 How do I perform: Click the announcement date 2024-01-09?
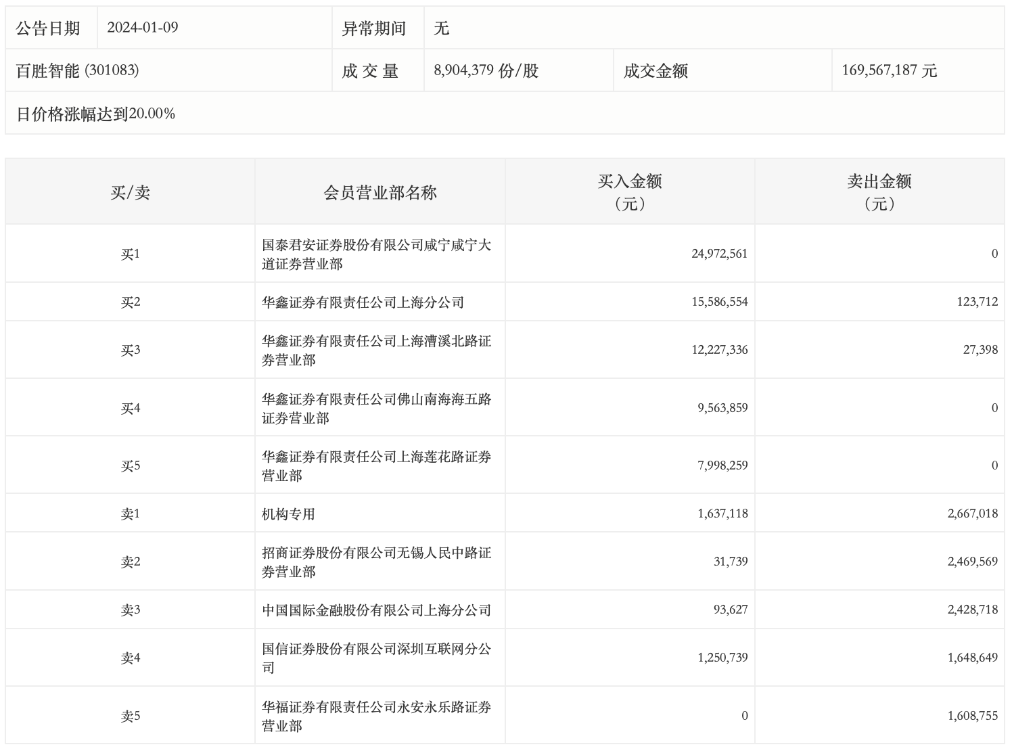143,28
